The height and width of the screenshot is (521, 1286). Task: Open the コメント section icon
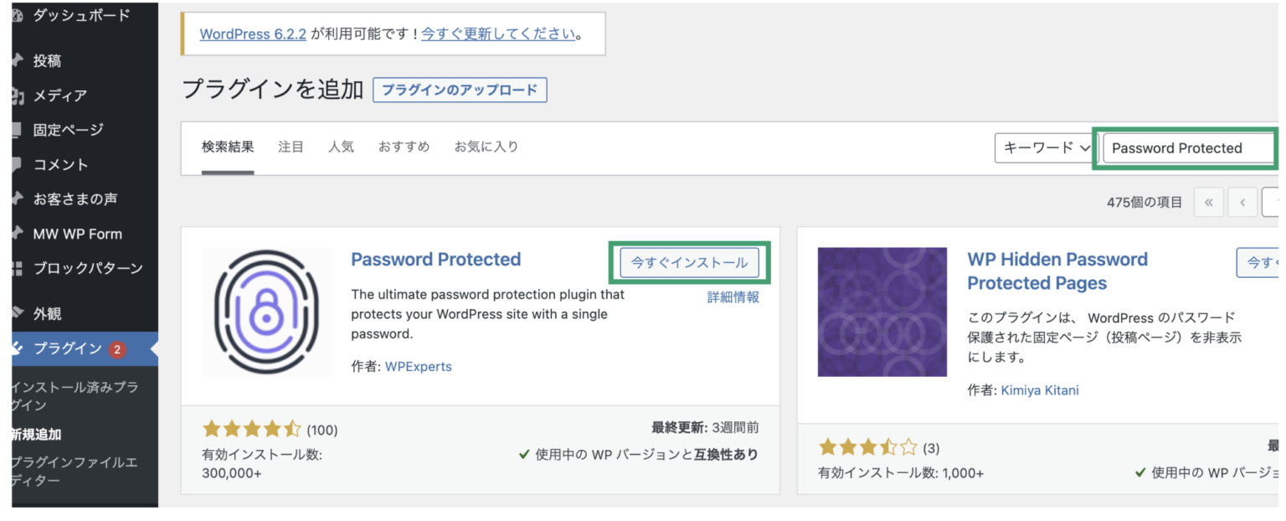[18, 164]
